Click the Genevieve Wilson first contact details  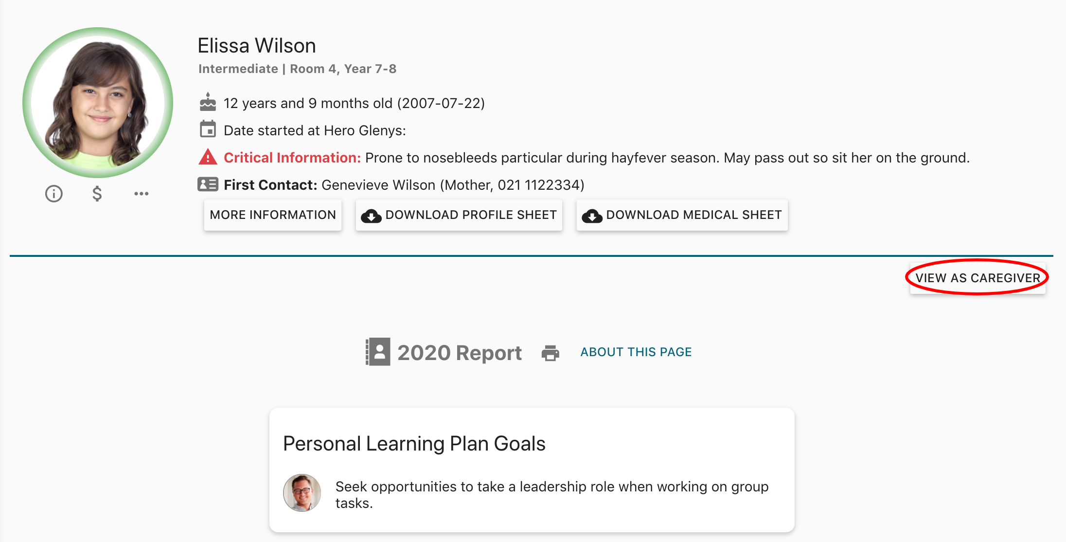pyautogui.click(x=452, y=185)
